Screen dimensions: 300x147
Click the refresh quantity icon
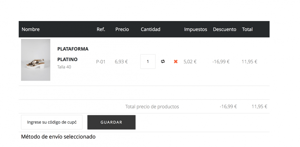[x=163, y=61]
